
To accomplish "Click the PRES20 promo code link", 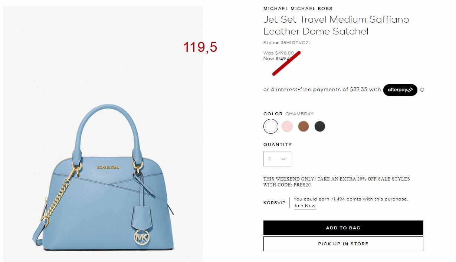I will point(302,185).
